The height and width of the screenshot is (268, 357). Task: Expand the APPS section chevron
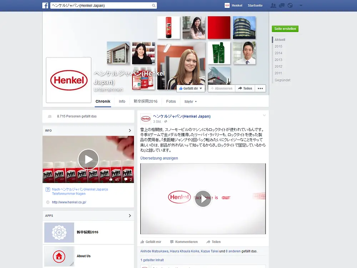[x=130, y=215]
